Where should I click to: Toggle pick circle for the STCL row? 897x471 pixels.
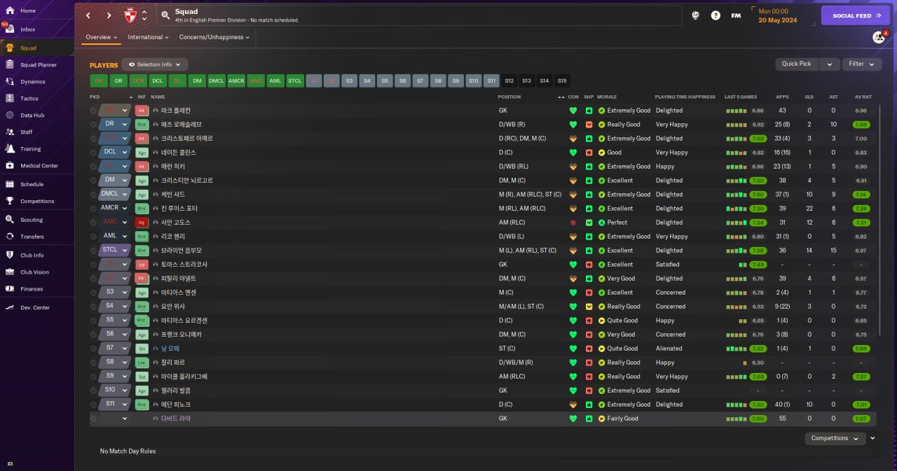93,251
